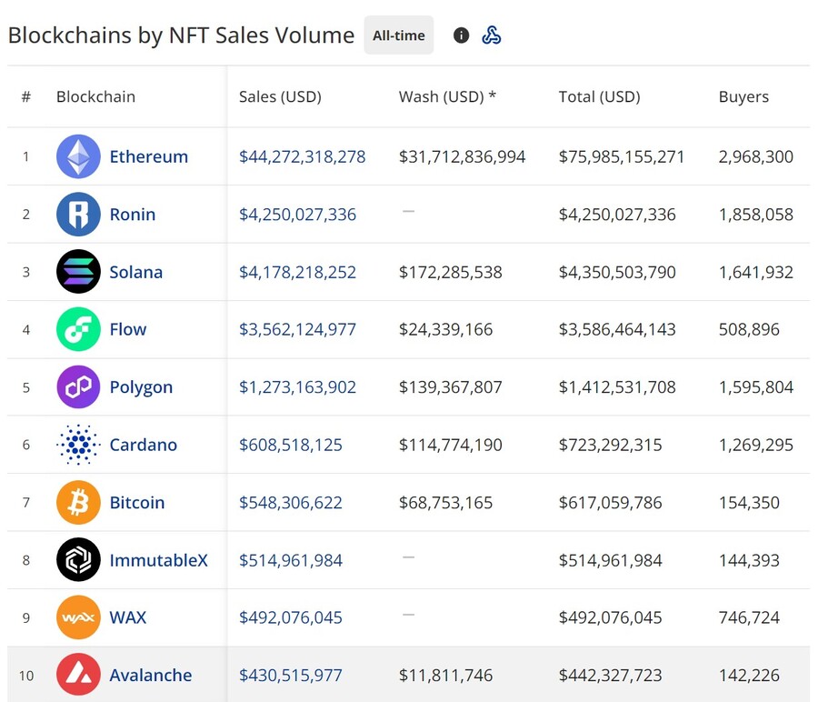Select Polygon wash value $139,367,807
Image resolution: width=818 pixels, height=702 pixels.
(451, 386)
